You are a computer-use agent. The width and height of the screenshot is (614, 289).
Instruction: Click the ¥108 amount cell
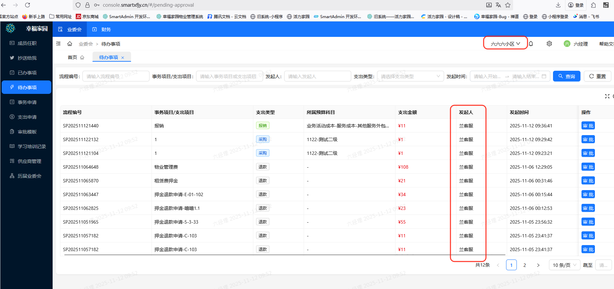pos(403,167)
